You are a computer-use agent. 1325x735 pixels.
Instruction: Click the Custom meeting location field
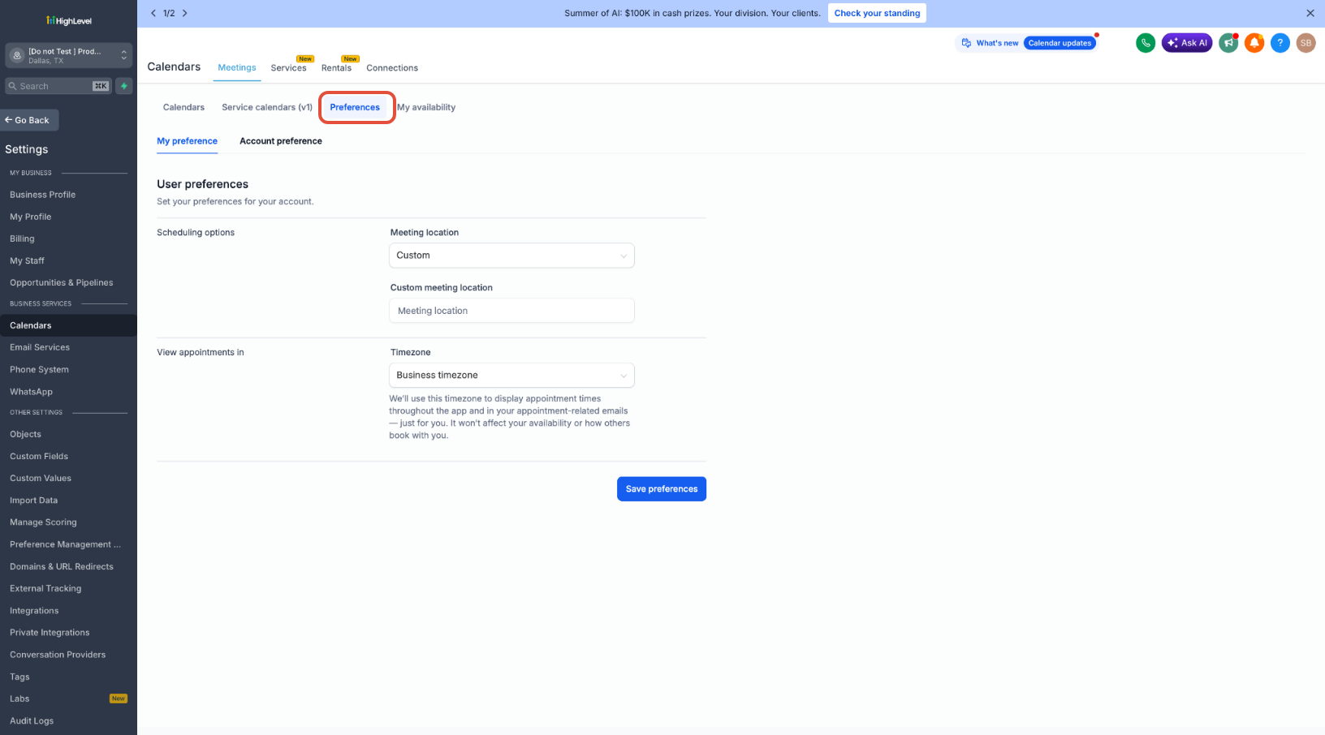(x=511, y=311)
